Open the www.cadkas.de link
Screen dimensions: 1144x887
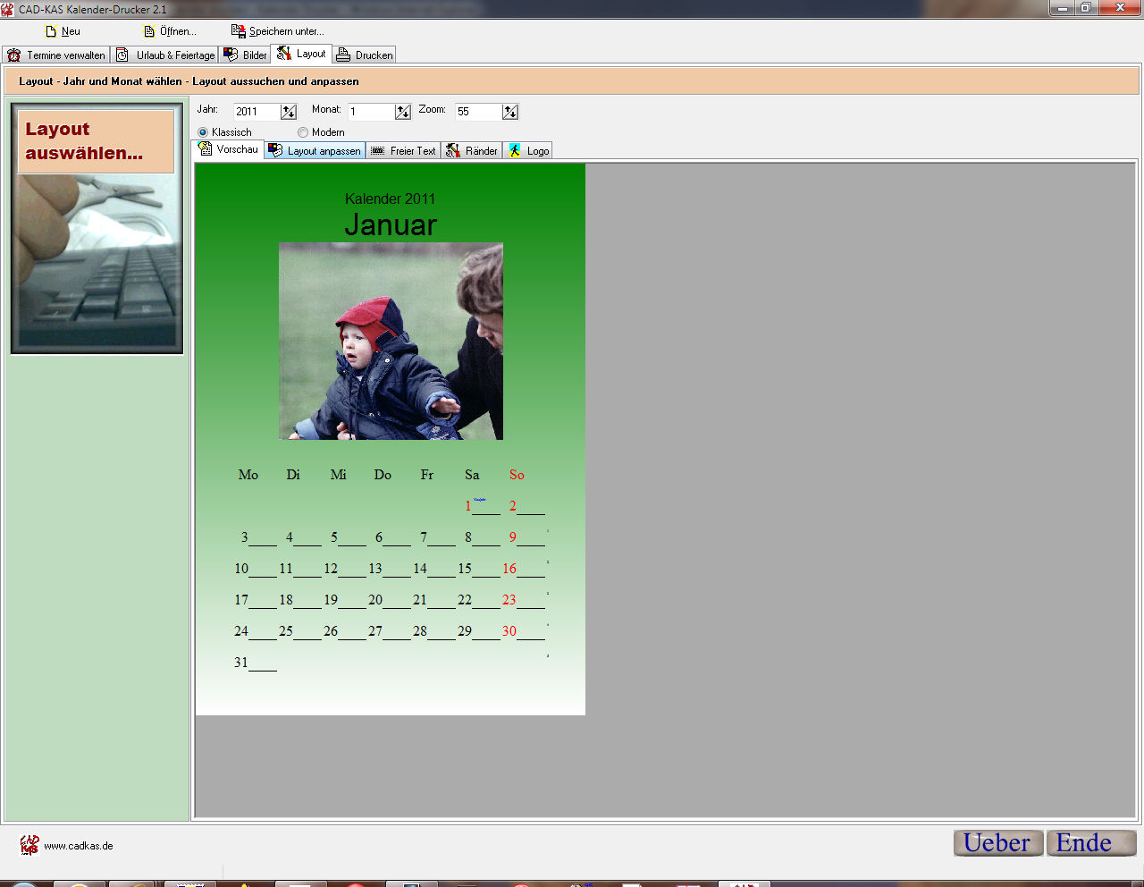[78, 846]
